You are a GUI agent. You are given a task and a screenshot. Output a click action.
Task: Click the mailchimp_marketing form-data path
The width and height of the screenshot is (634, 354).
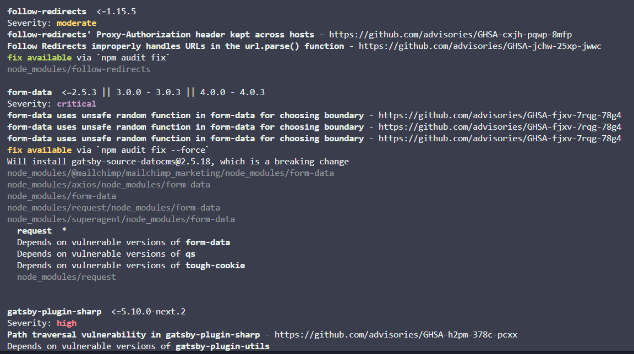171,173
